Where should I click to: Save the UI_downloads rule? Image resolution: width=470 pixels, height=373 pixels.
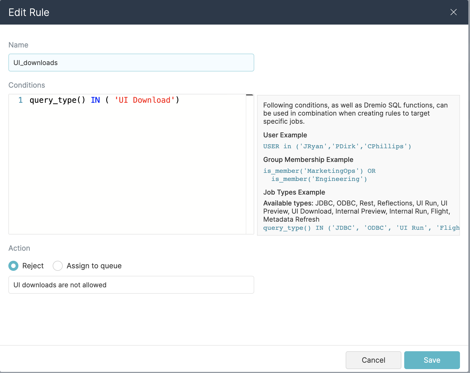[x=432, y=360]
